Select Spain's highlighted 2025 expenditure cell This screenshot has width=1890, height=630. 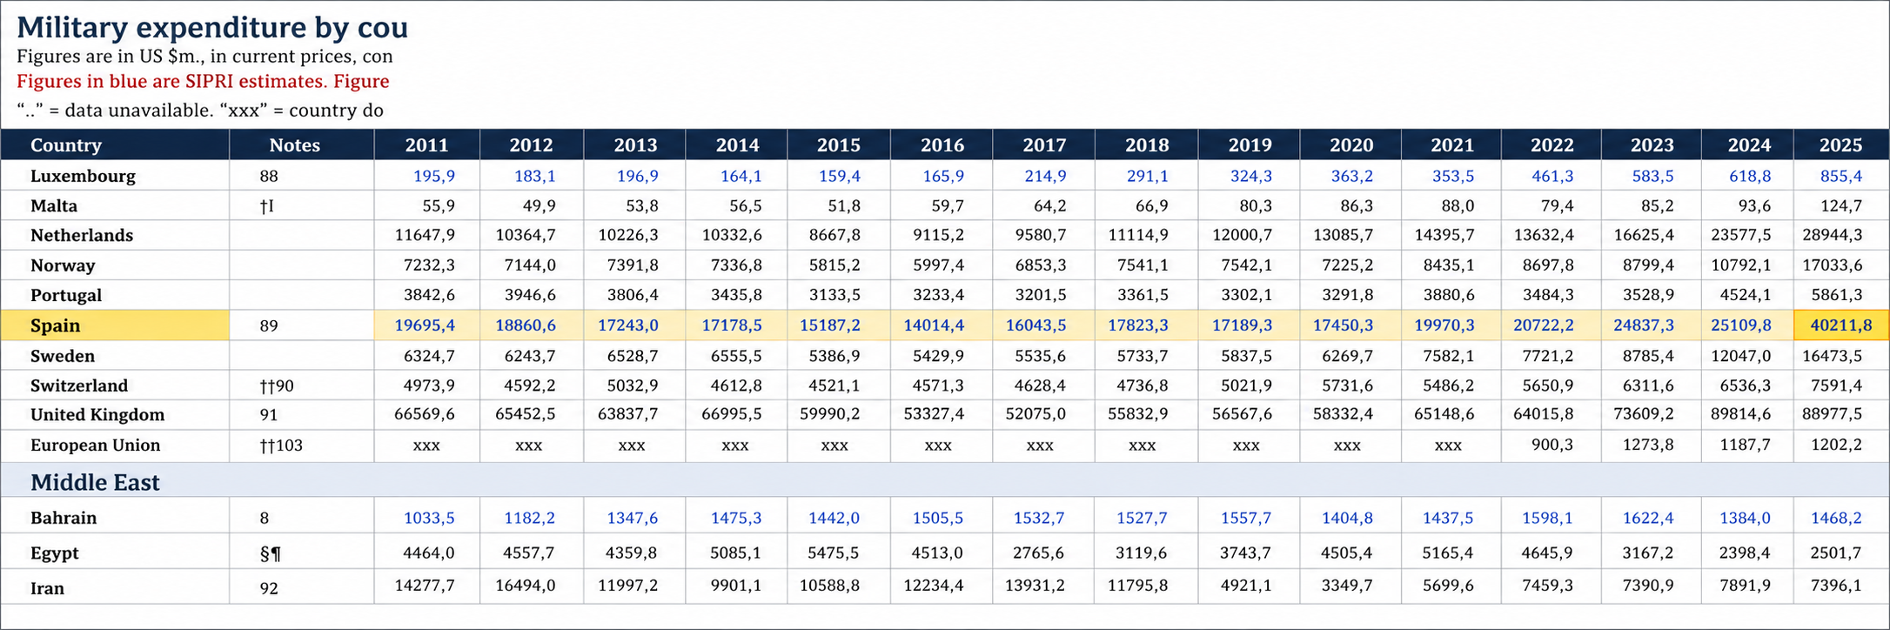(x=1840, y=325)
